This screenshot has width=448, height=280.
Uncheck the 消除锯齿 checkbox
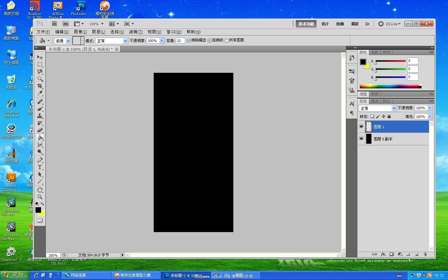[x=189, y=40]
